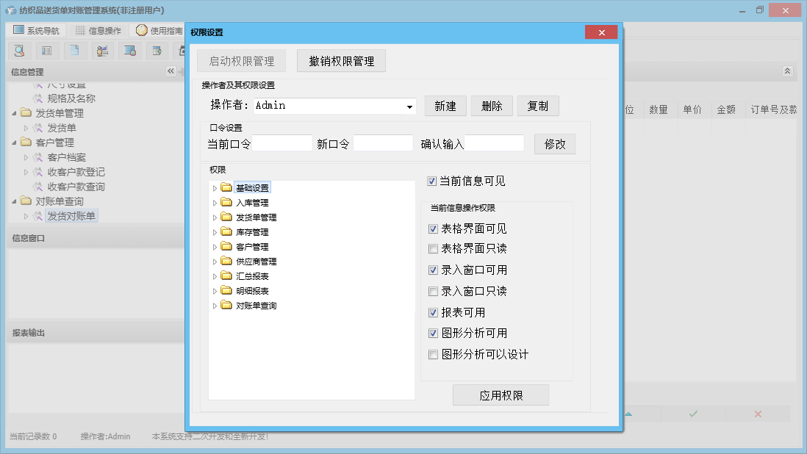
Task: Expand 发货单管理 node in permissions tree
Action: coord(215,217)
